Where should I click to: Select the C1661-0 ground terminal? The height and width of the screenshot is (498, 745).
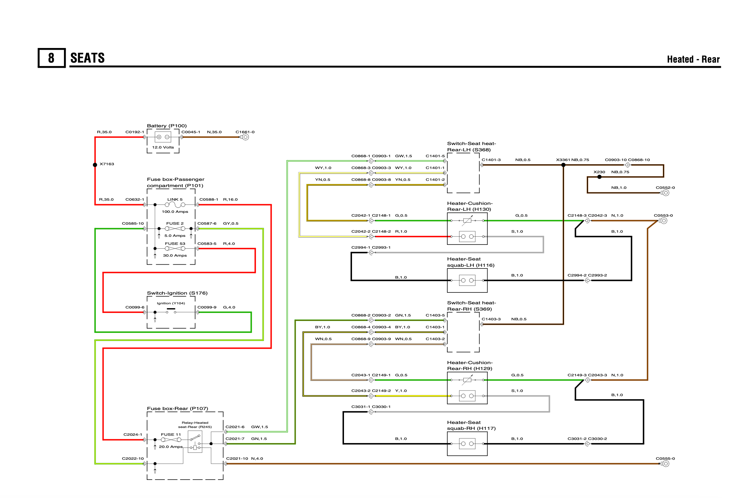click(x=245, y=137)
